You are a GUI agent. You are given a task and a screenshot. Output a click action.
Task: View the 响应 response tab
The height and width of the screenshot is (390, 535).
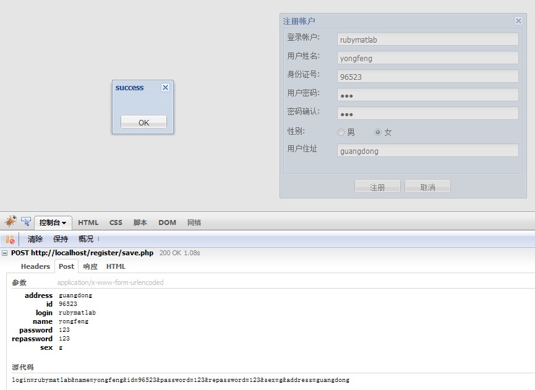point(90,266)
